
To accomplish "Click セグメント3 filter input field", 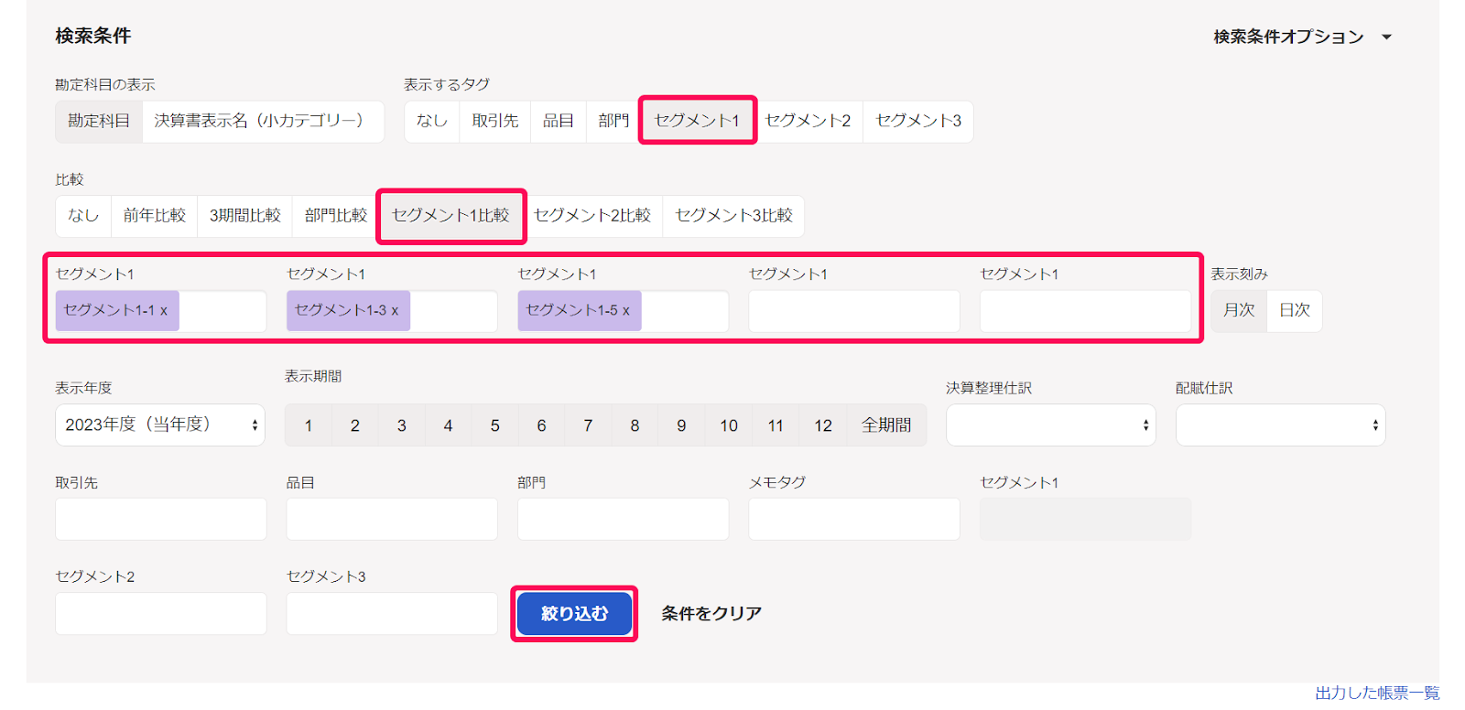I will point(392,613).
